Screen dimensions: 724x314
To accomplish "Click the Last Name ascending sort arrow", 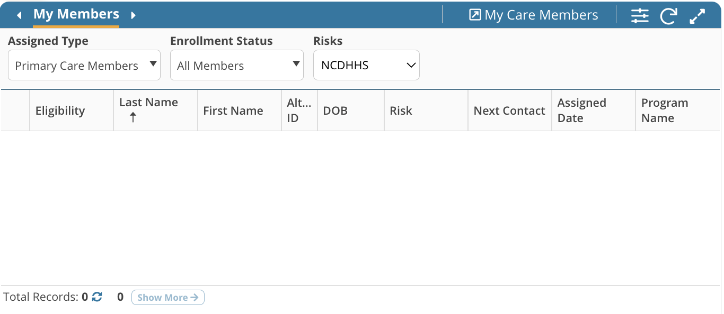I will pyautogui.click(x=133, y=117).
